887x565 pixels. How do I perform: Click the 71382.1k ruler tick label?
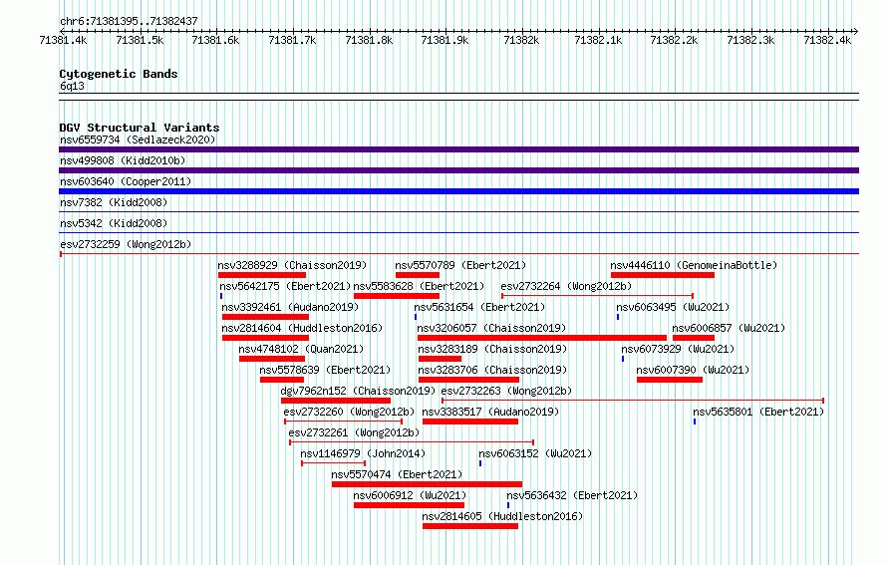(598, 40)
